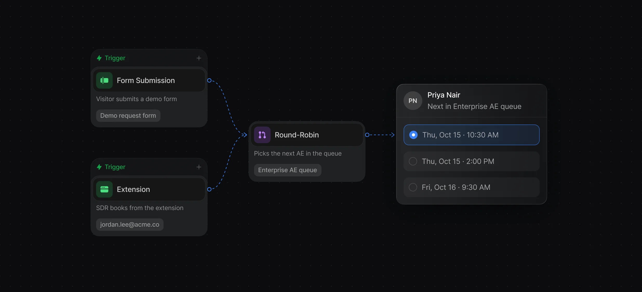Click 'Picks the next AE in the queue'
Viewport: 642px width, 292px height.
(298, 154)
